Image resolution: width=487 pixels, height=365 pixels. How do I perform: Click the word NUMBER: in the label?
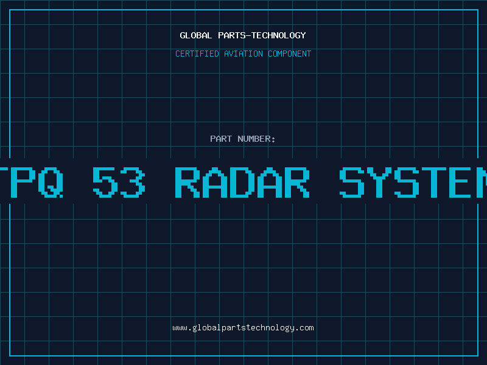click(256, 139)
